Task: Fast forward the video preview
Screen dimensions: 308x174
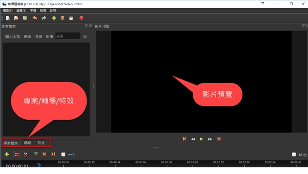Action: click(x=210, y=139)
